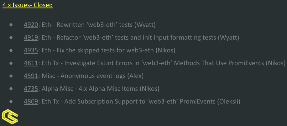Select the 'Rewritten web3-eth tests (Wyatt)' text
The width and height of the screenshot is (287, 126).
coord(106,25)
